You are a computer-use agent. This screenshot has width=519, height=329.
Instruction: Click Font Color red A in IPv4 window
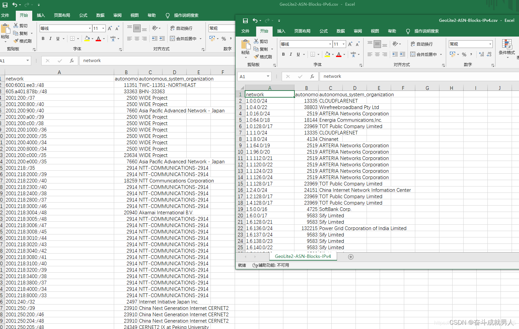click(339, 54)
